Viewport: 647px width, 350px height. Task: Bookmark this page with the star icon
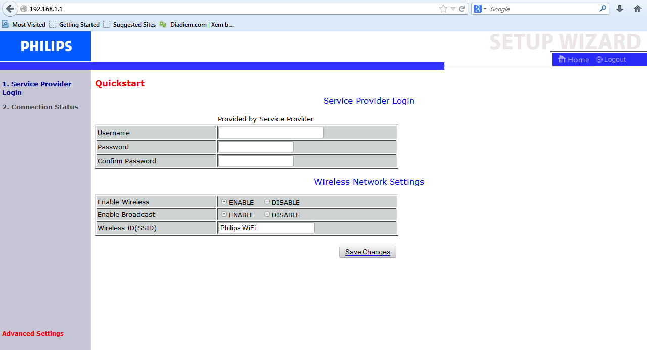[443, 9]
